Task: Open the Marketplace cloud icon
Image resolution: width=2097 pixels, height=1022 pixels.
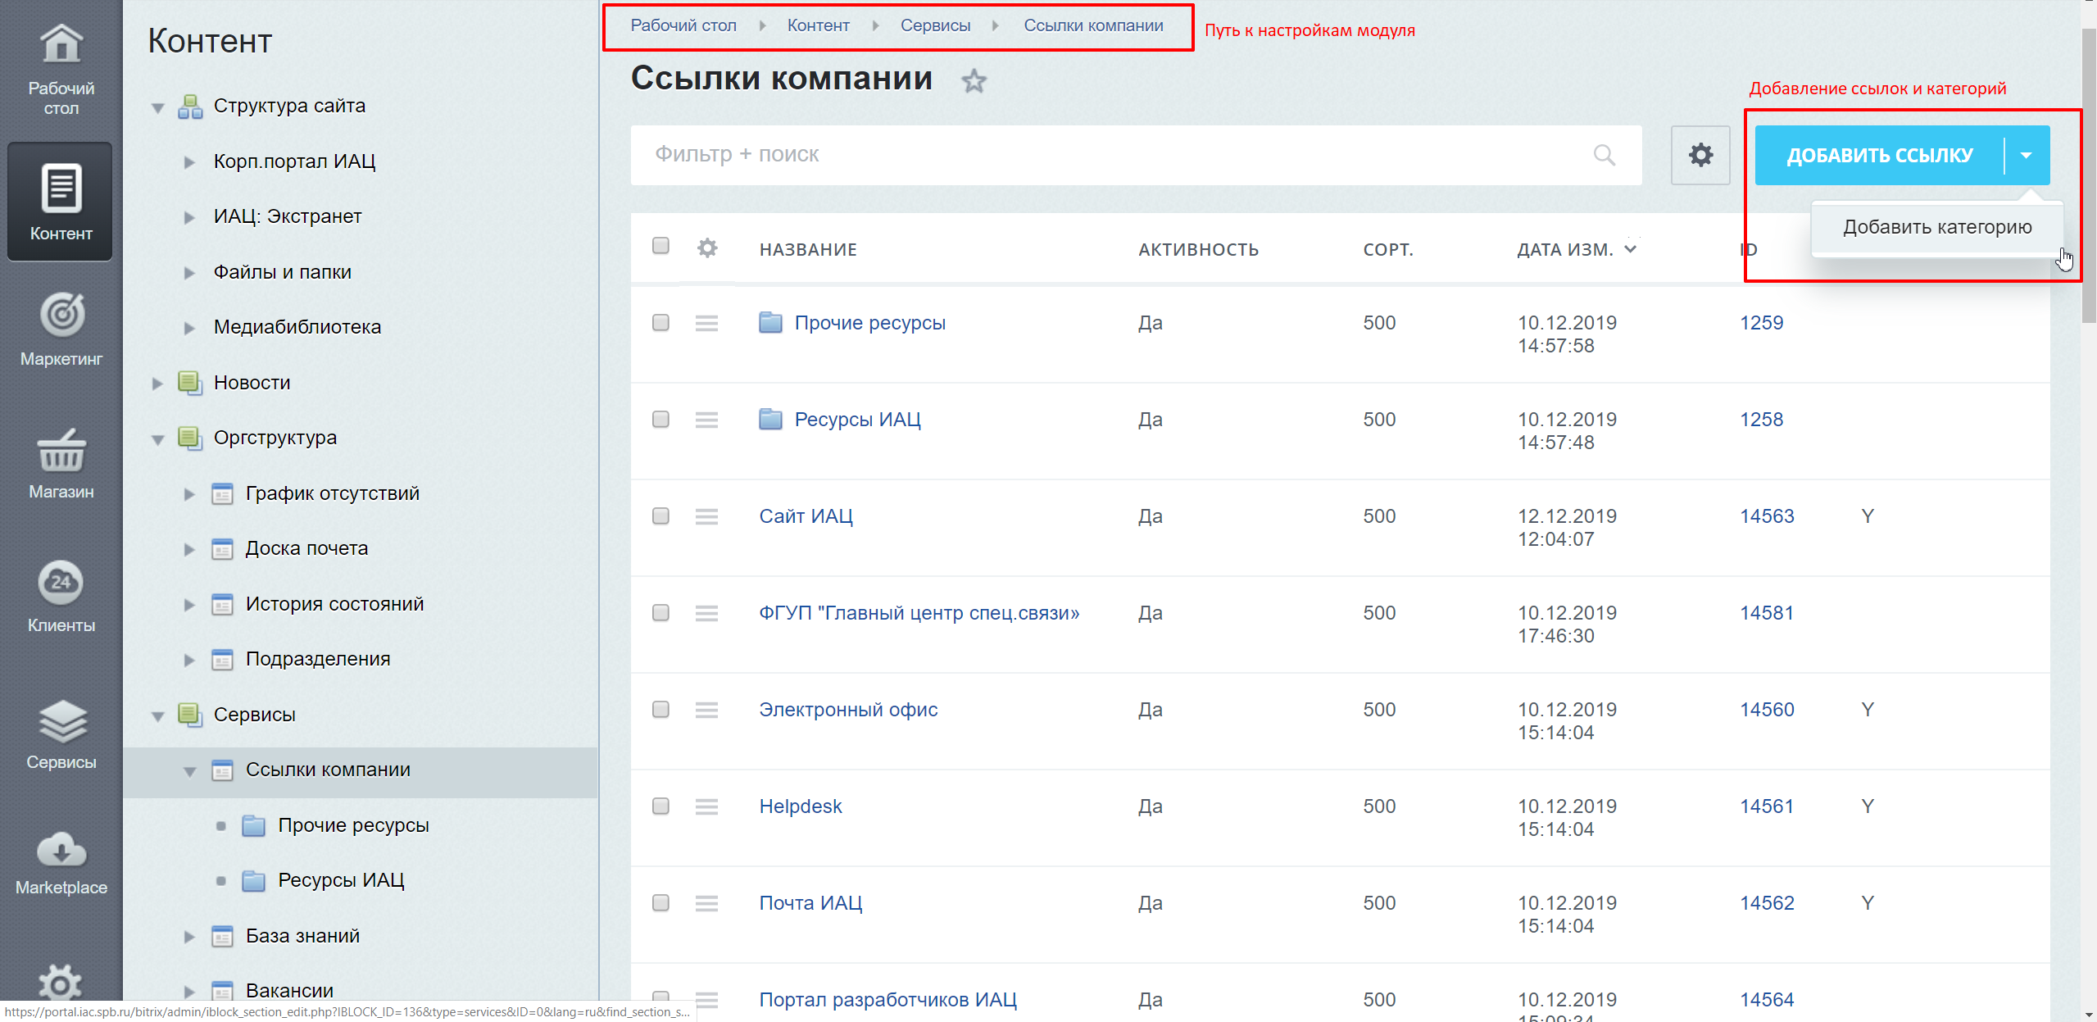Action: click(61, 850)
